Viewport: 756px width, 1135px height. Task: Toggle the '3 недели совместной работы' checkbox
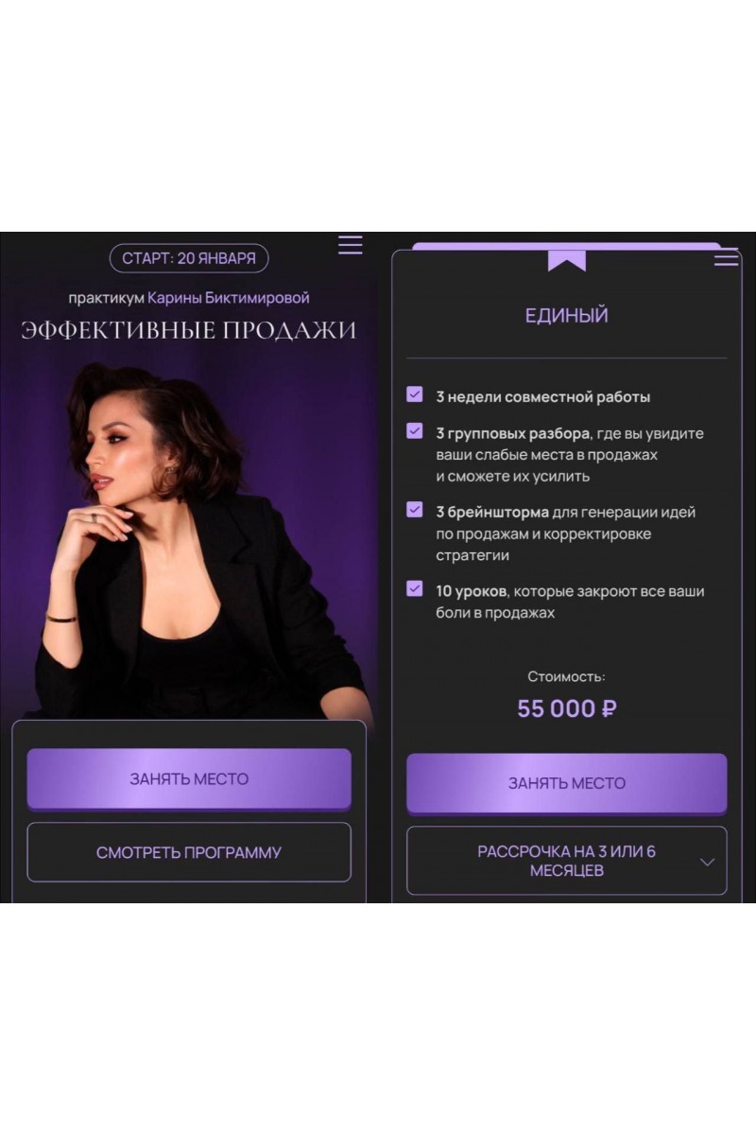[x=415, y=394]
